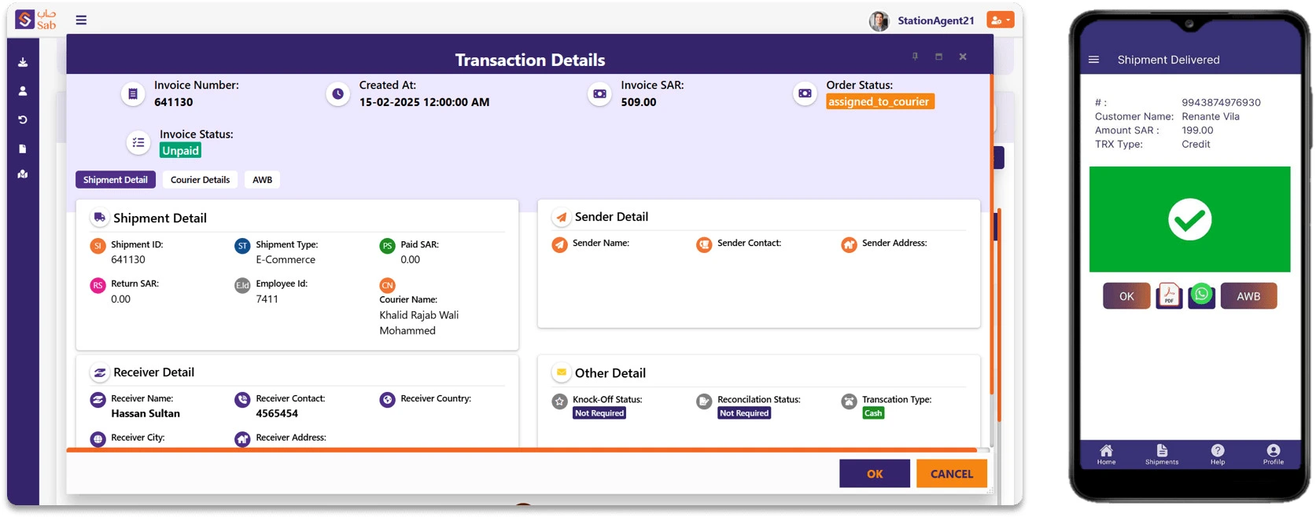Click the Receiver Address home icon

(242, 439)
